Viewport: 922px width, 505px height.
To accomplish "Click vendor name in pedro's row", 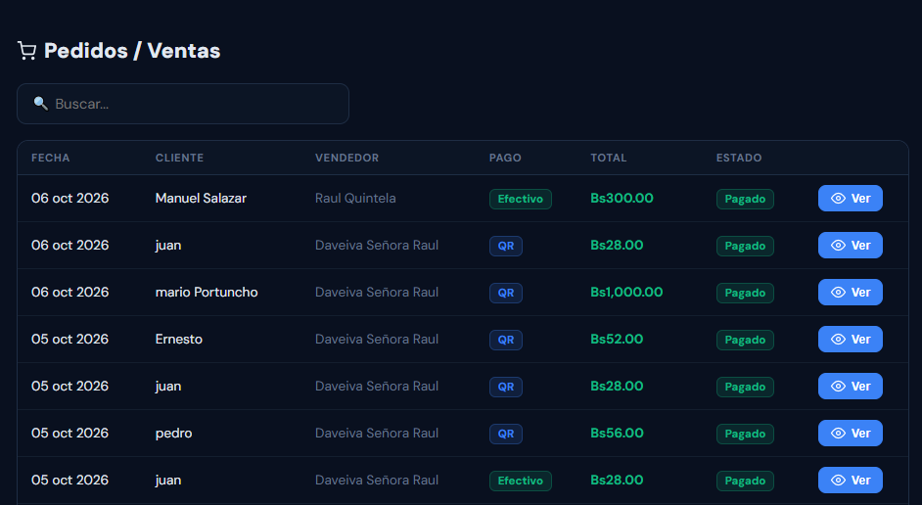I will tap(376, 434).
